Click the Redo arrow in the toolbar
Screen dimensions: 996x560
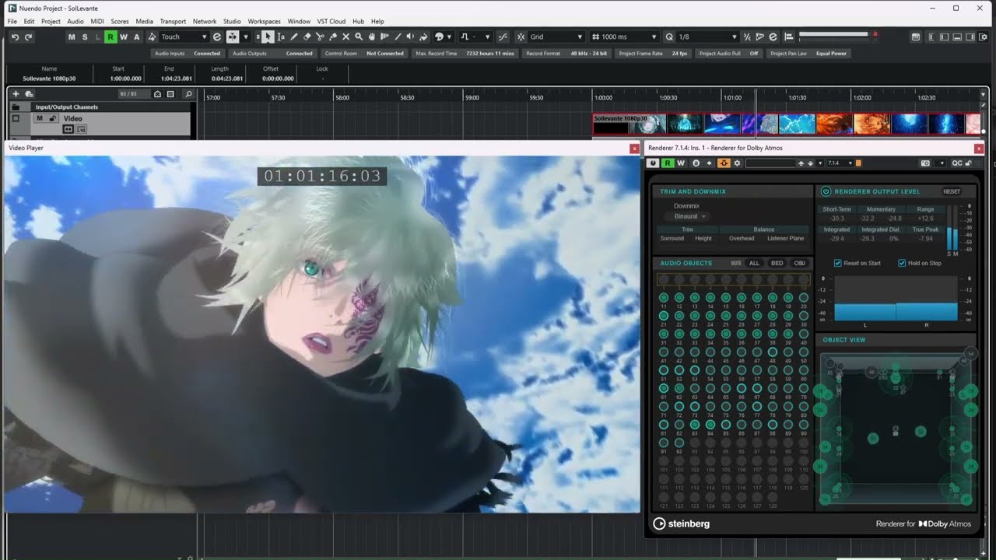click(x=29, y=37)
